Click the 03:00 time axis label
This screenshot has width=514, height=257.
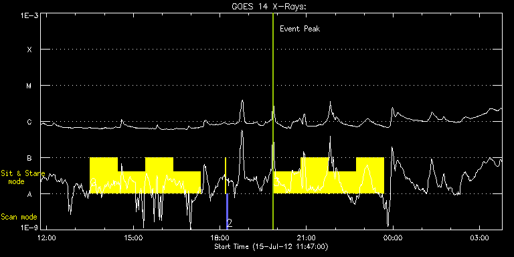(x=480, y=238)
